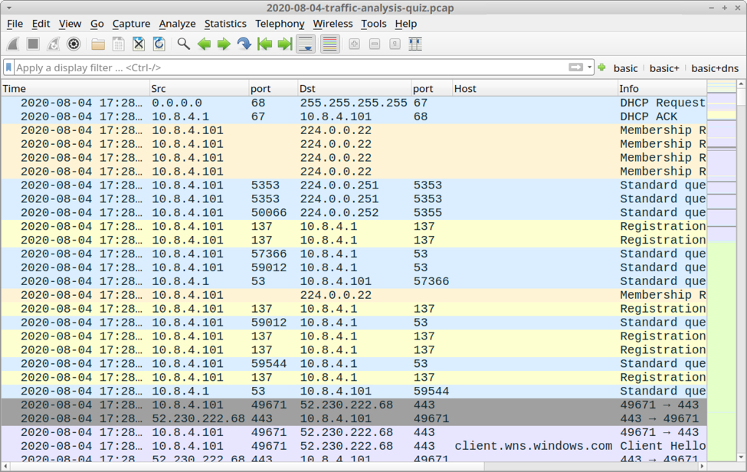Click the intelligent scrollbar packet minimap
Image resolution: width=747 pixels, height=472 pixels.
721,270
